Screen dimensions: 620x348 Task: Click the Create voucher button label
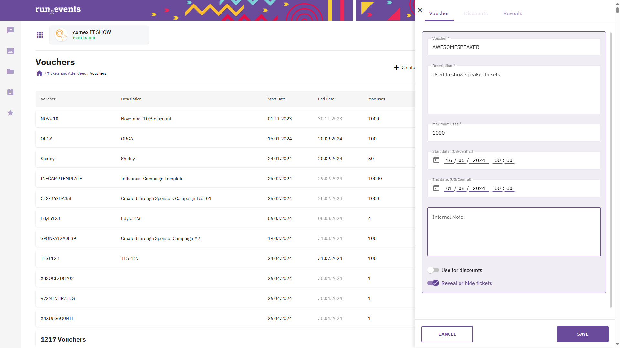click(408, 67)
